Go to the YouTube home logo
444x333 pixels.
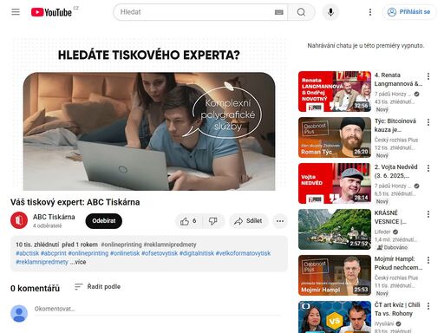coord(51,12)
